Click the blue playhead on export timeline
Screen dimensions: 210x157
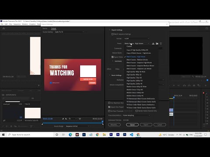(102, 122)
